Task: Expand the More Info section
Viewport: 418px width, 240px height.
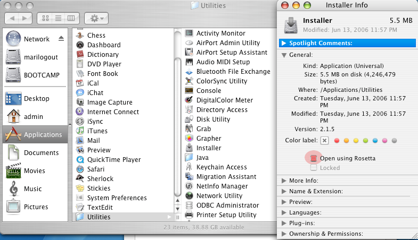Action: coord(284,181)
